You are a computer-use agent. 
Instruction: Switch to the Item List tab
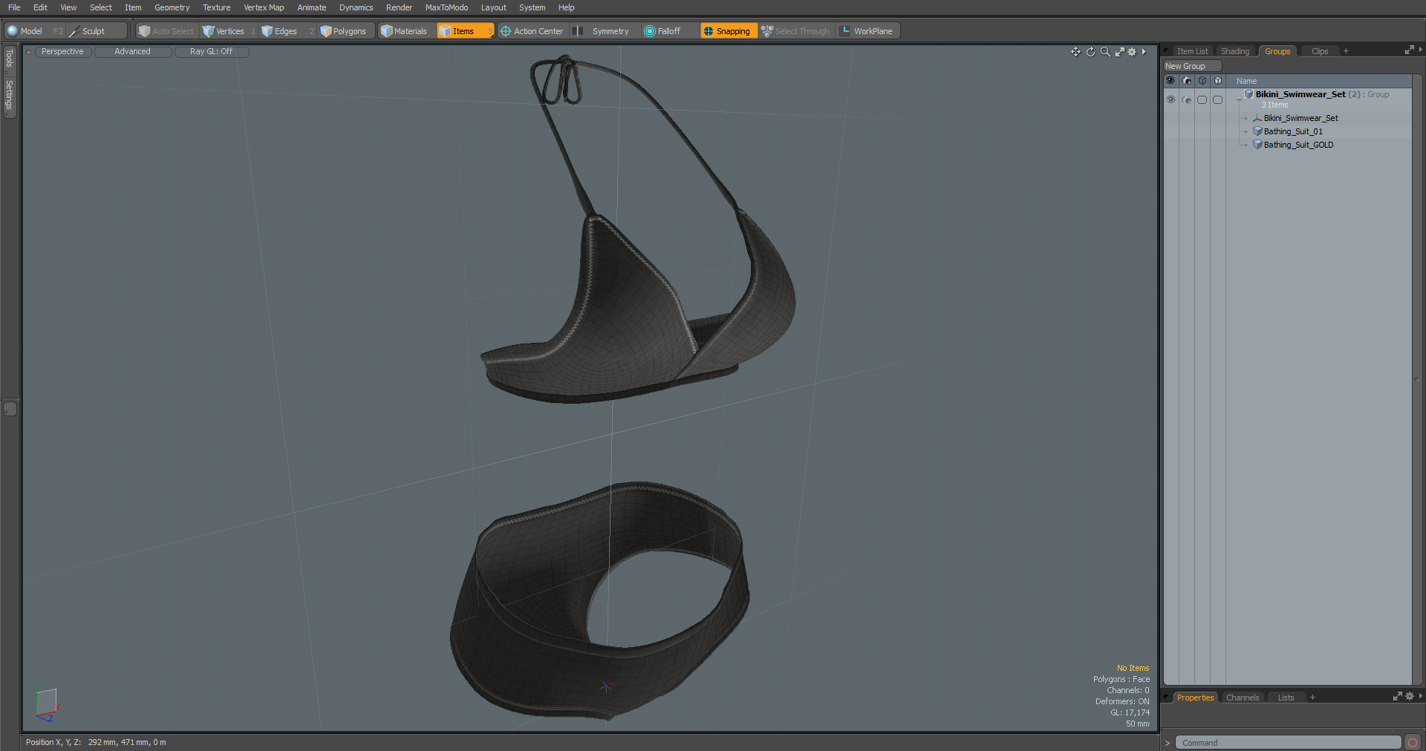coord(1192,51)
